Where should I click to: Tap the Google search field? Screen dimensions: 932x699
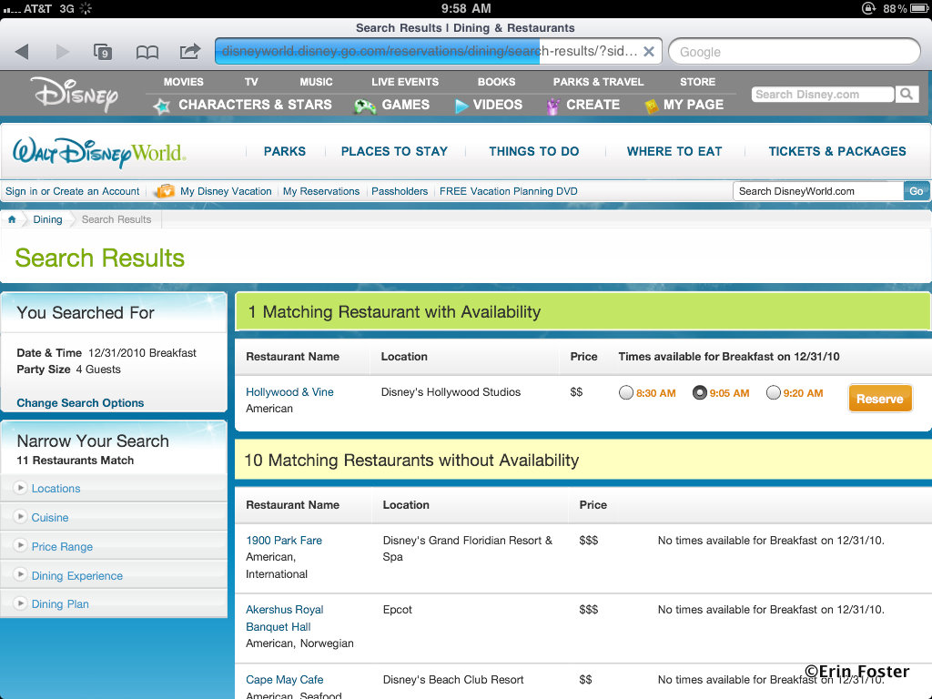[794, 52]
